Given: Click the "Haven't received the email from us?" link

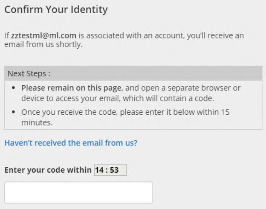Looking at the screenshot, I should click(x=71, y=143).
